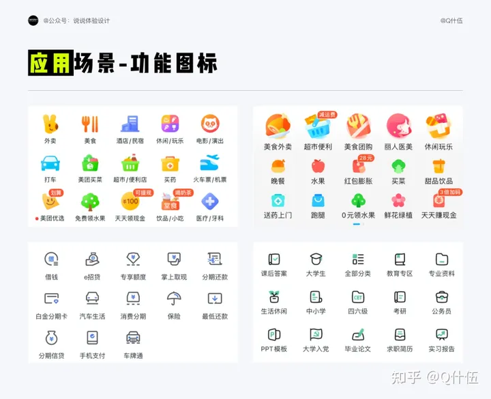Image resolution: width=491 pixels, height=399 pixels.
Task: Open the 汽车生活 car icon
Action: pyautogui.click(x=92, y=299)
